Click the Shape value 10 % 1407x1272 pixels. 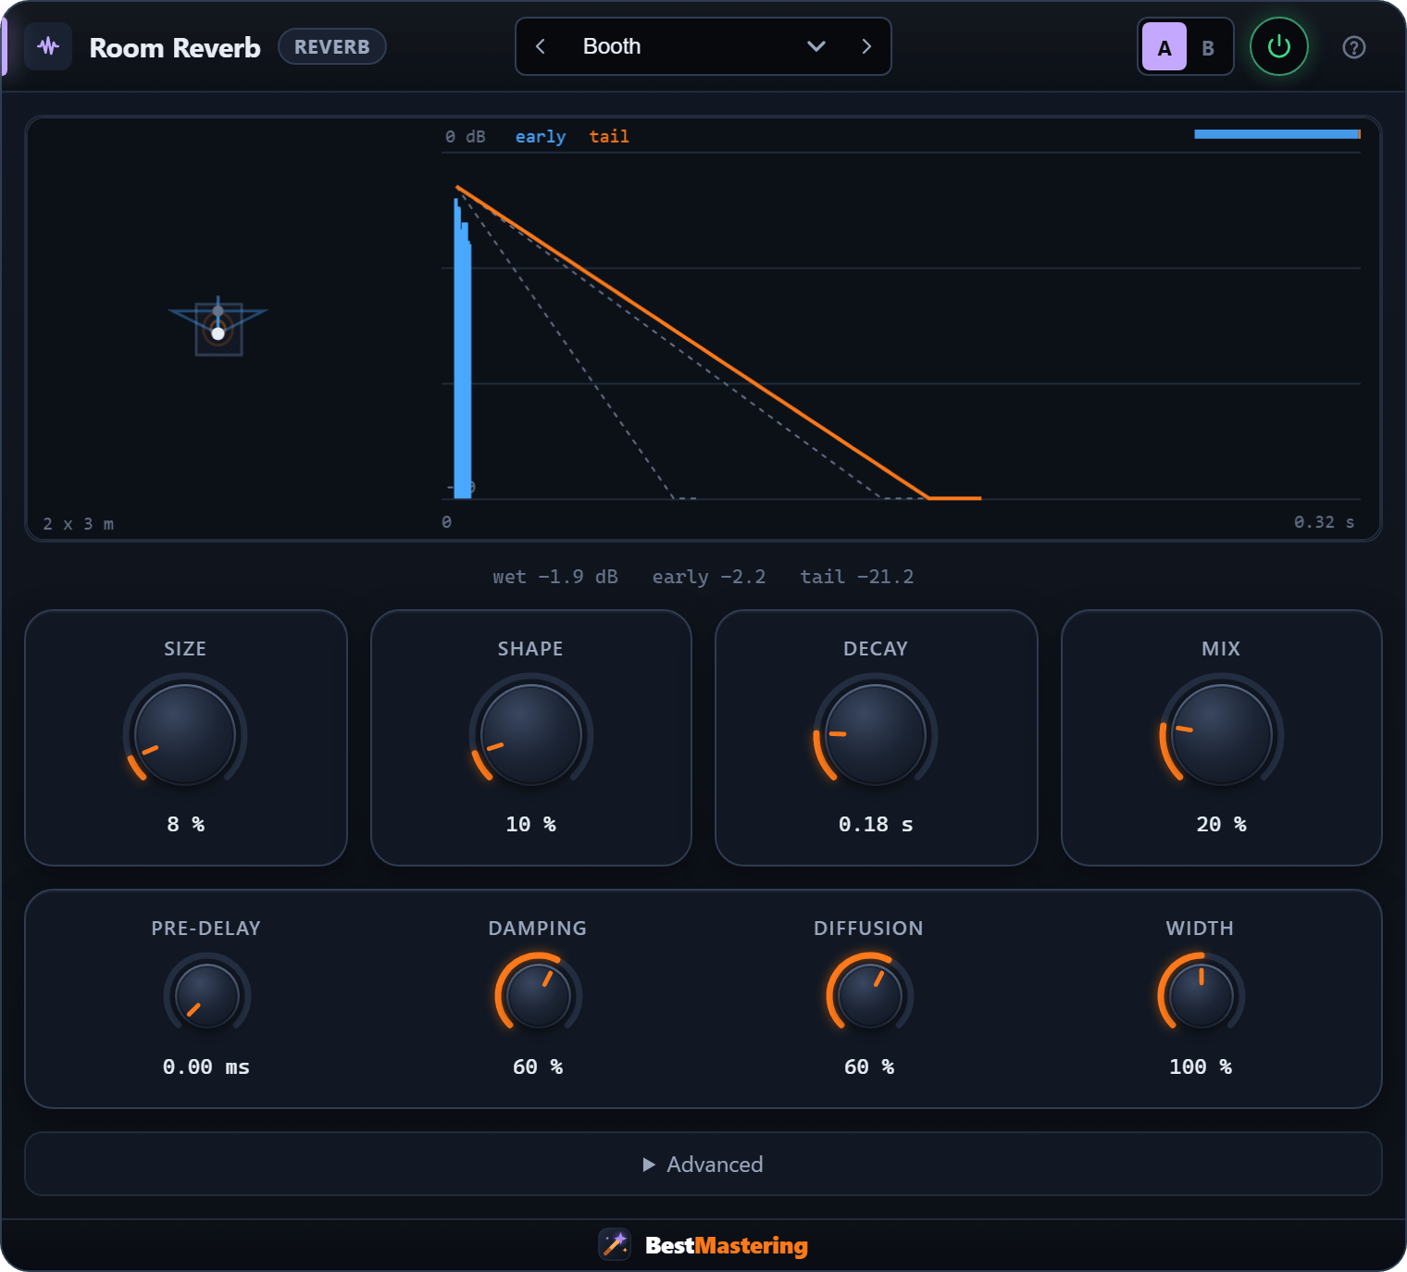coord(530,824)
